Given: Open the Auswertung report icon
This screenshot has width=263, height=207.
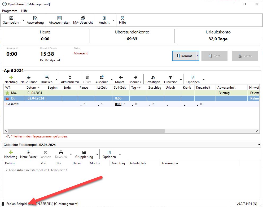Looking at the screenshot, I should pos(35,20).
